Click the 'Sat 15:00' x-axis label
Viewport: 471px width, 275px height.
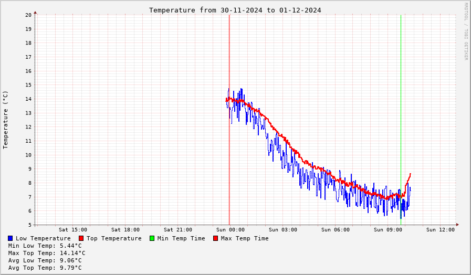point(73,230)
